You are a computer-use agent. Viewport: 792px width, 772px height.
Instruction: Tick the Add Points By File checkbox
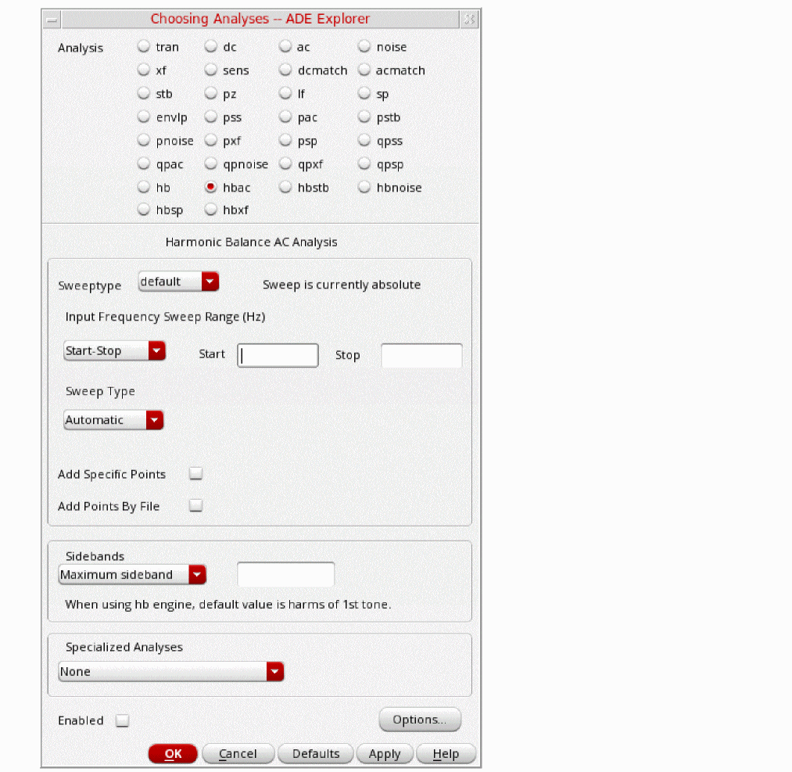[x=196, y=505]
